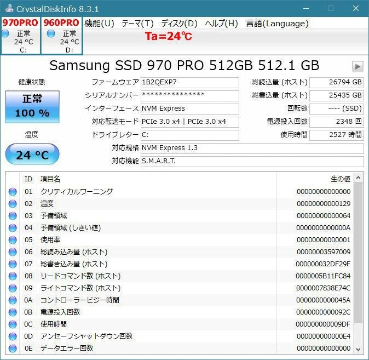
Task: Switch to the 960PRO disk tab
Action: tap(61, 36)
